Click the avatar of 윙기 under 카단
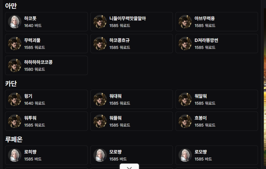 (x=15, y=99)
